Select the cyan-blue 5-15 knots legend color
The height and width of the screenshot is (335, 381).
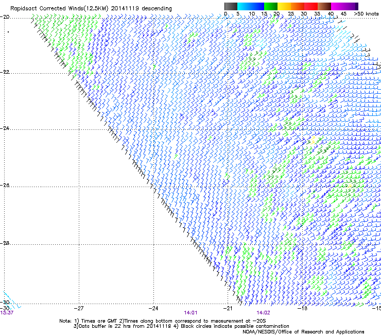251,6
